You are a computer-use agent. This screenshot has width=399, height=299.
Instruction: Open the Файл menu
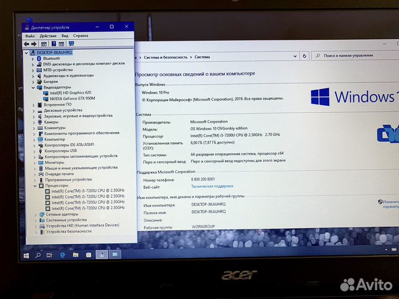30,36
